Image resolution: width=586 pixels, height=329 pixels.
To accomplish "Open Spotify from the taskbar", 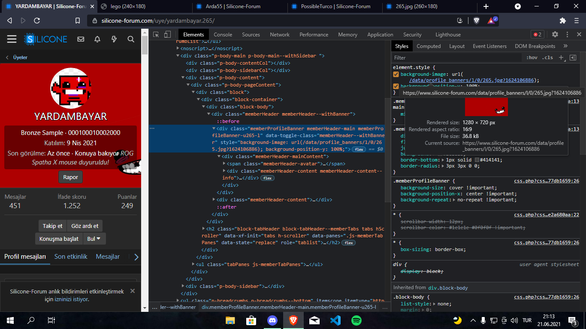I will tap(356, 320).
